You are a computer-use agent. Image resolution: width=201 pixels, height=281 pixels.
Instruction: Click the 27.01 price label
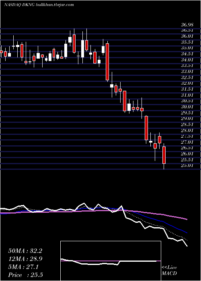tap(187, 142)
